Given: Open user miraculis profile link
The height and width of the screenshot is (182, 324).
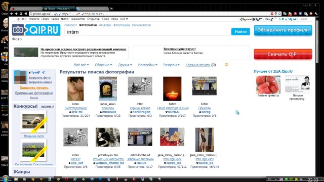Looking at the screenshot, I should [x=109, y=112].
